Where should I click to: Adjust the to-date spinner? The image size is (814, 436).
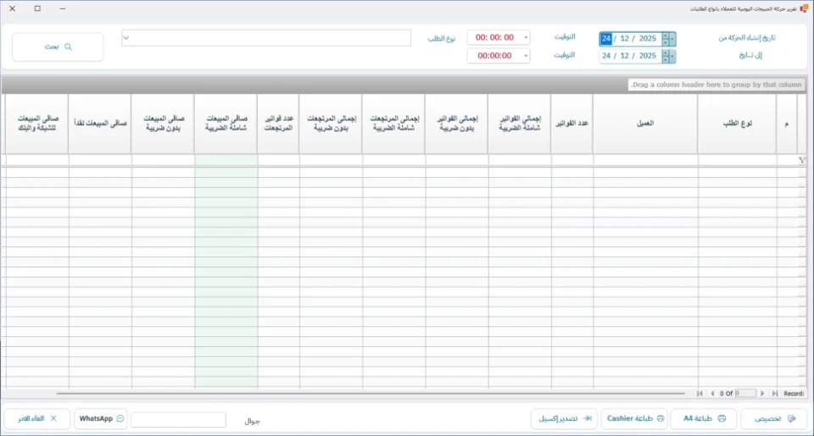[x=666, y=56]
